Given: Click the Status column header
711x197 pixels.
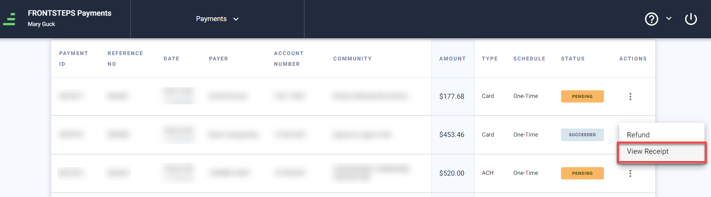Looking at the screenshot, I should (x=573, y=59).
